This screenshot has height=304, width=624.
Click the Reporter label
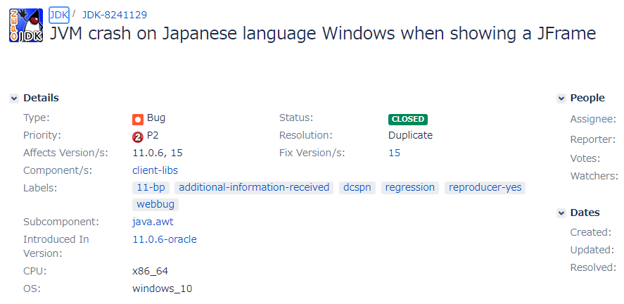click(593, 139)
